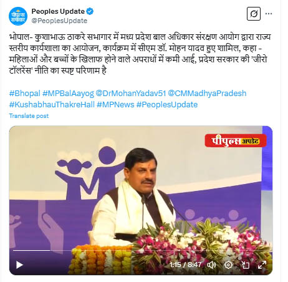Open the #Bhopal hashtag
Image resolution: width=288 pixels, height=282 pixels.
tap(24, 94)
